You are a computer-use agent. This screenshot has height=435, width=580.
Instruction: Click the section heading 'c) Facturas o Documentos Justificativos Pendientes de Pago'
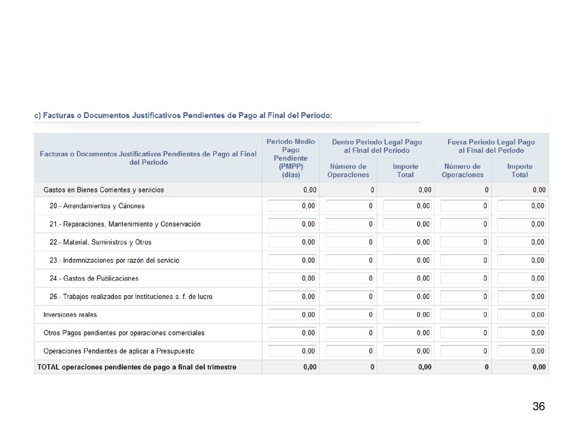tap(183, 115)
